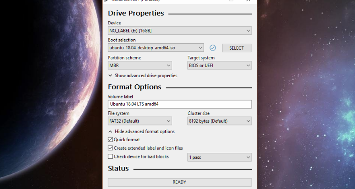Open the File system FAT32 dropdown

(140, 121)
